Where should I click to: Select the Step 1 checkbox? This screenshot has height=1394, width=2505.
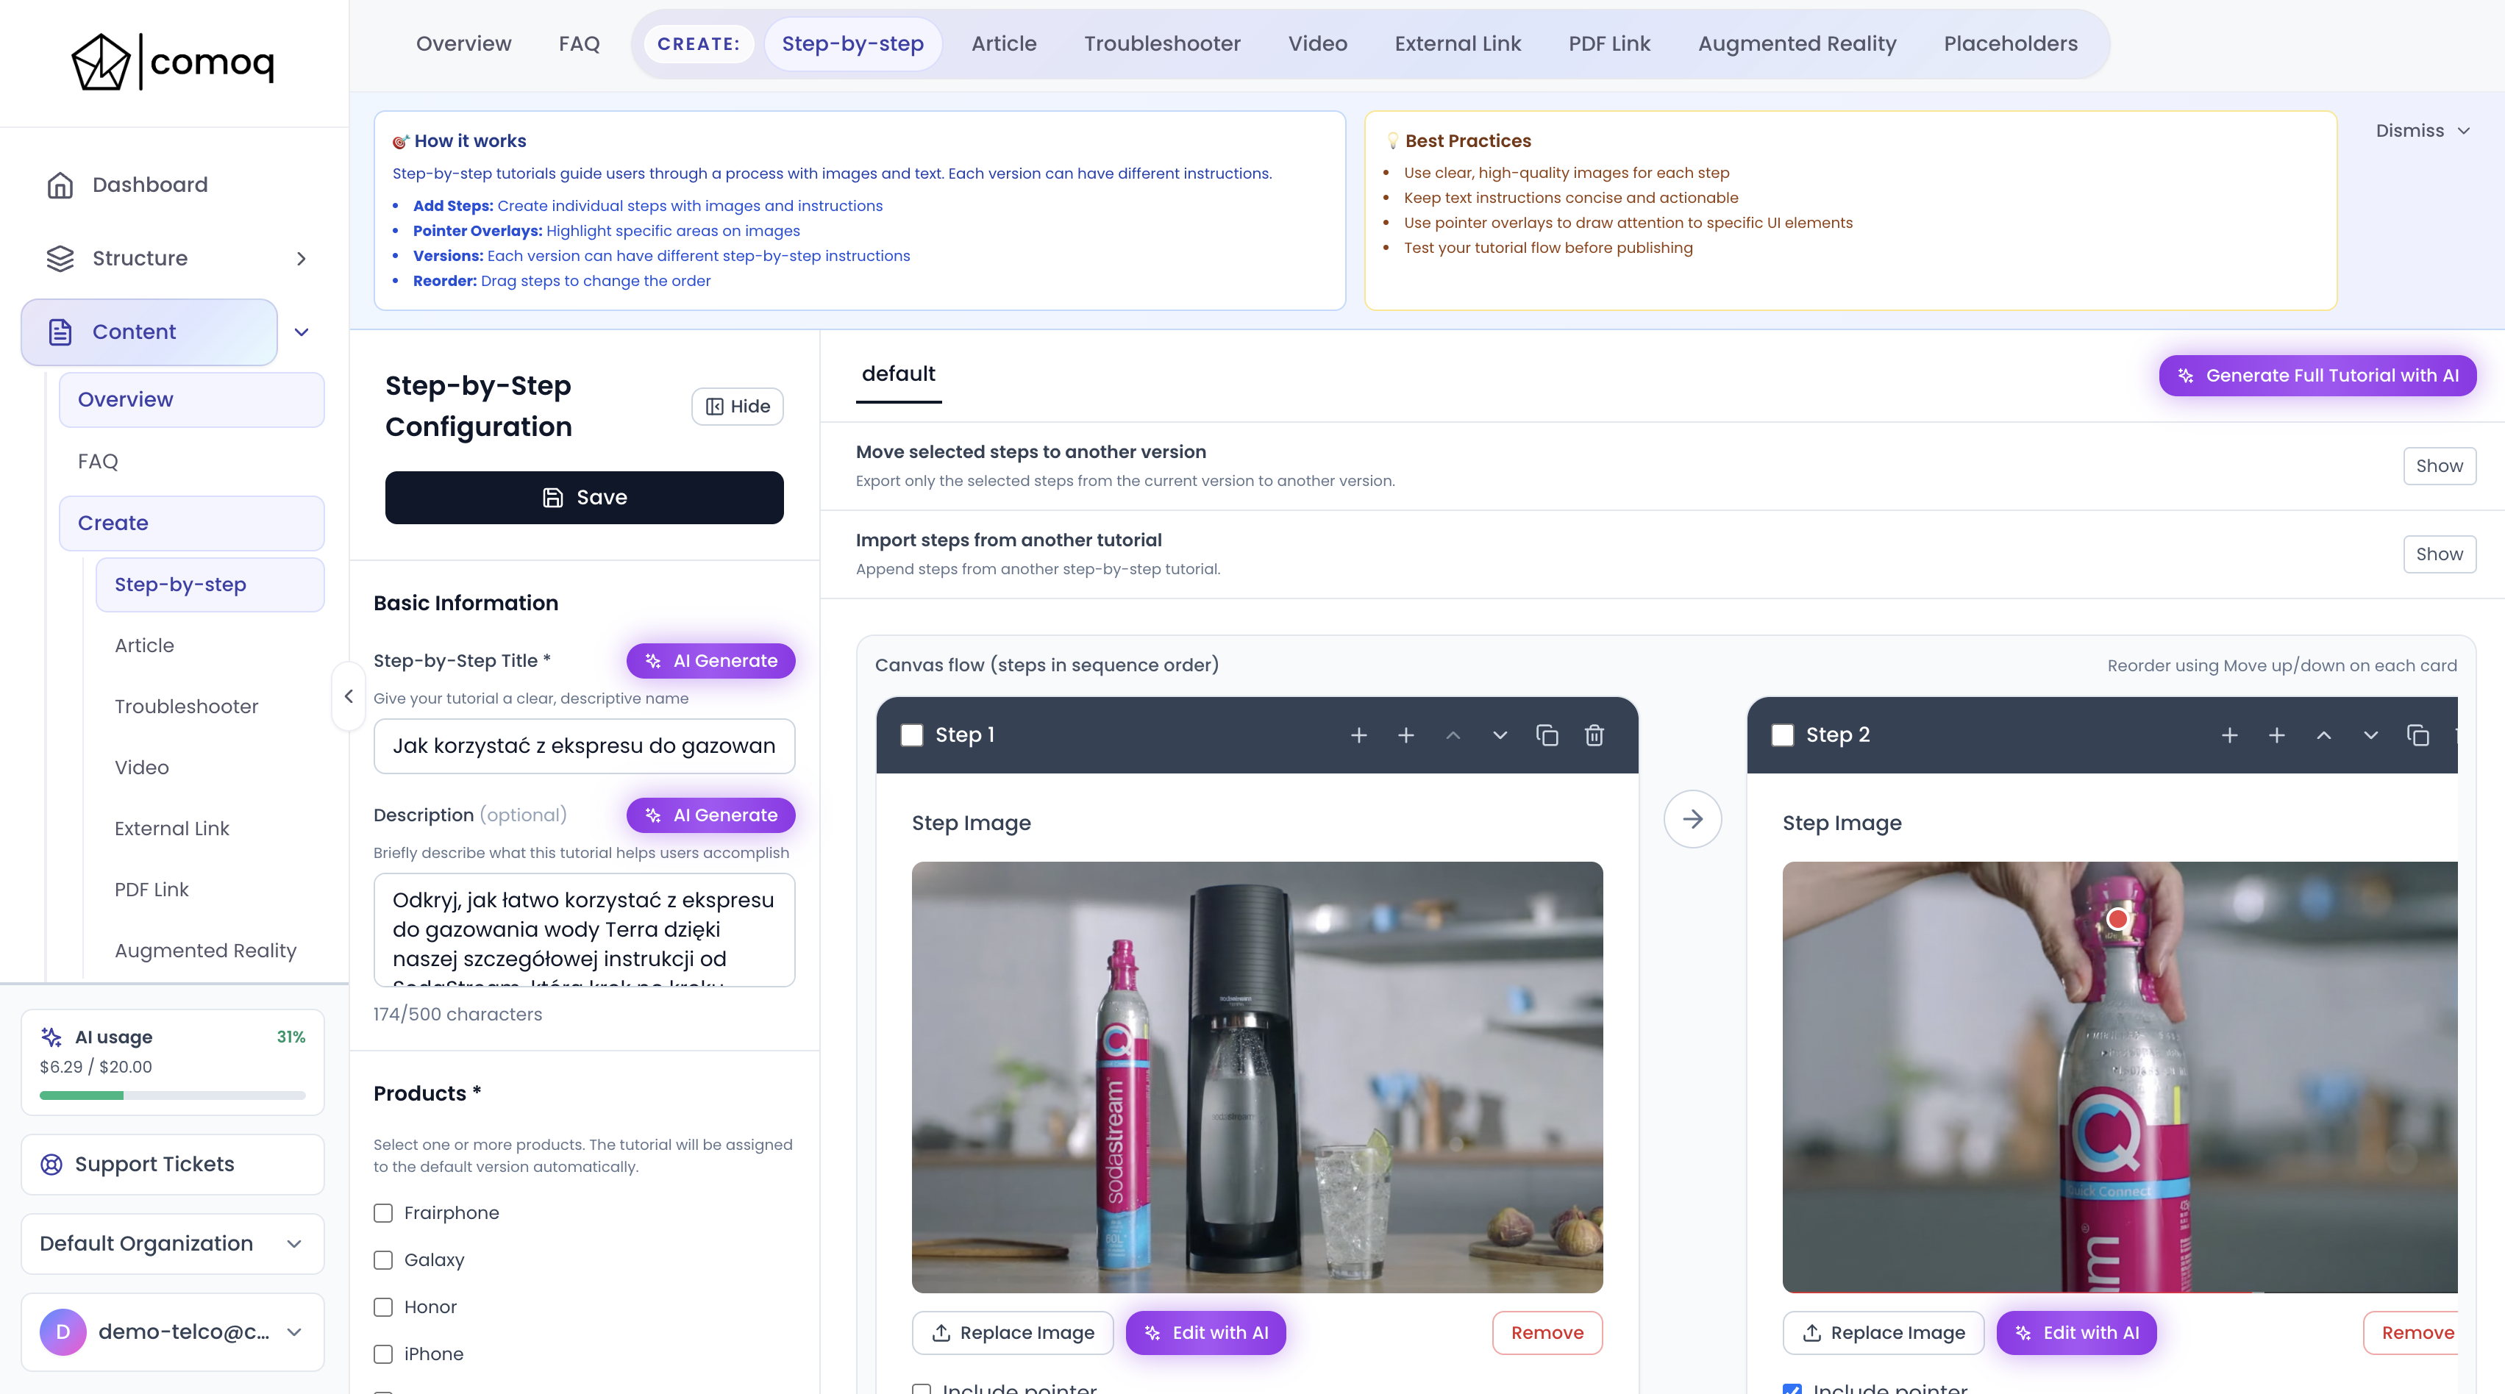[x=911, y=735]
